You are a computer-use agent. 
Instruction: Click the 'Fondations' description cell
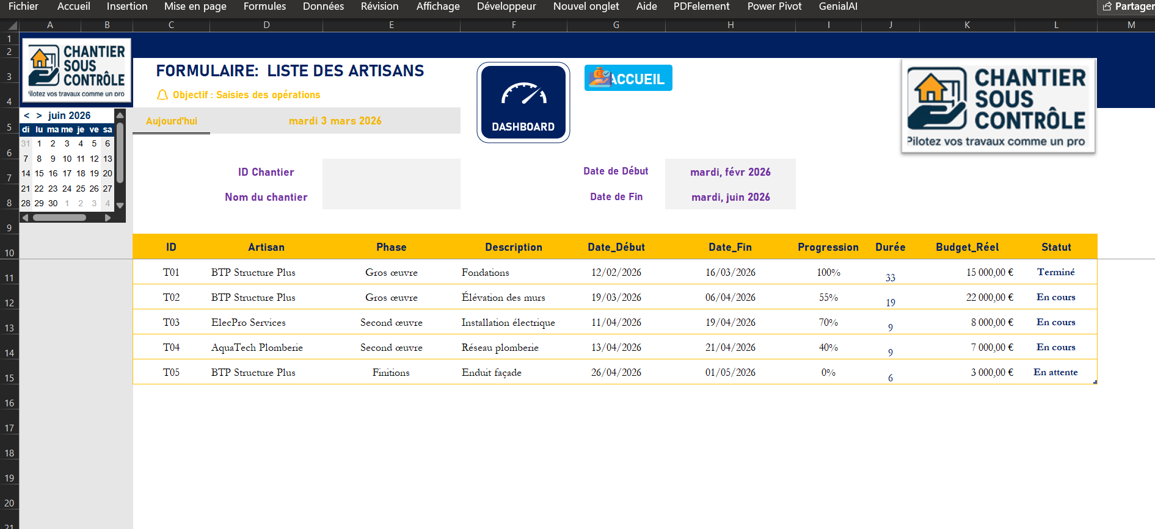click(514, 272)
